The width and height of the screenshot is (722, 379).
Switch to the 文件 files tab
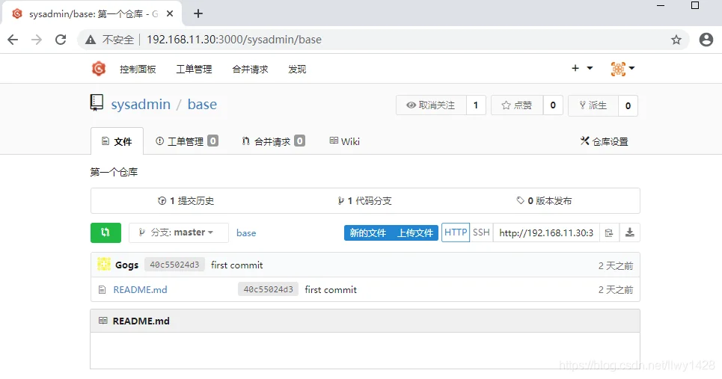click(x=117, y=141)
